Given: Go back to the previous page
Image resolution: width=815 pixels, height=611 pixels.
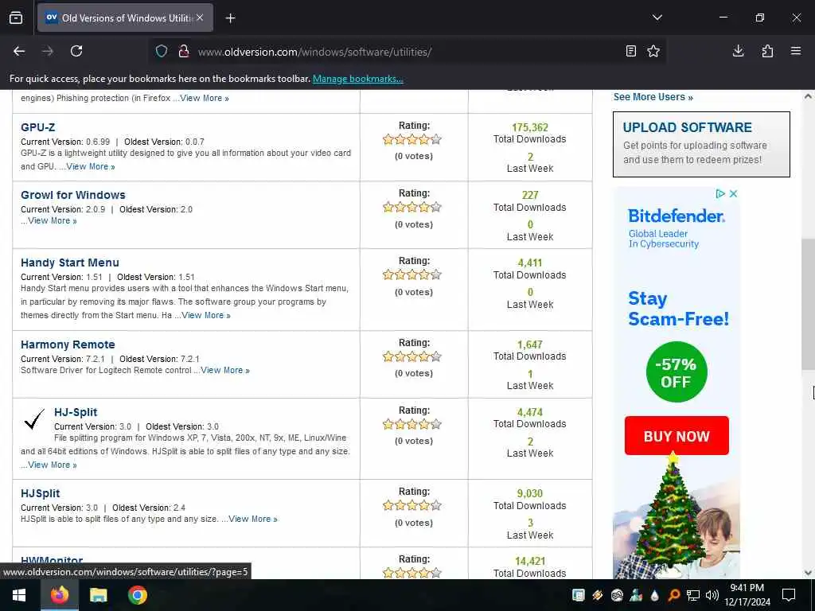Looking at the screenshot, I should click(19, 51).
